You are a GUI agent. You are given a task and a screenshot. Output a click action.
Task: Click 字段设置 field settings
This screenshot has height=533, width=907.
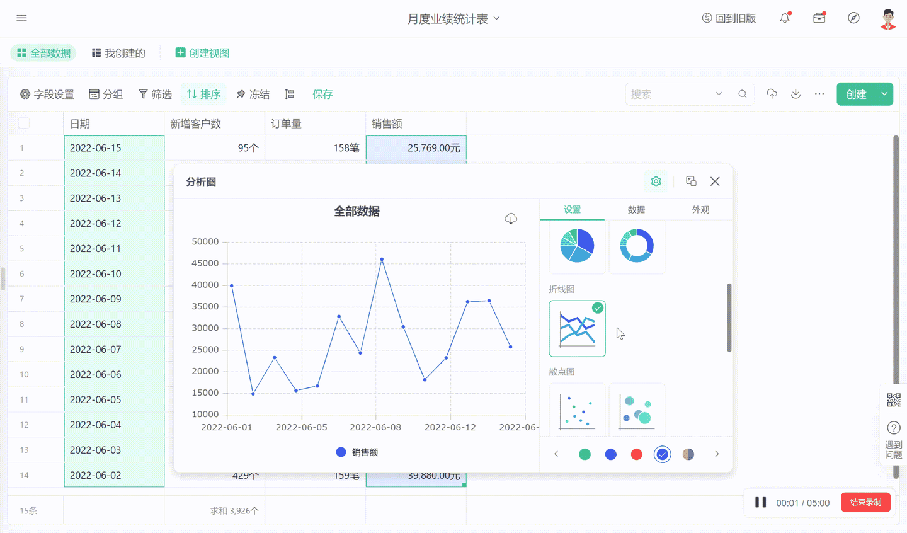tap(47, 94)
